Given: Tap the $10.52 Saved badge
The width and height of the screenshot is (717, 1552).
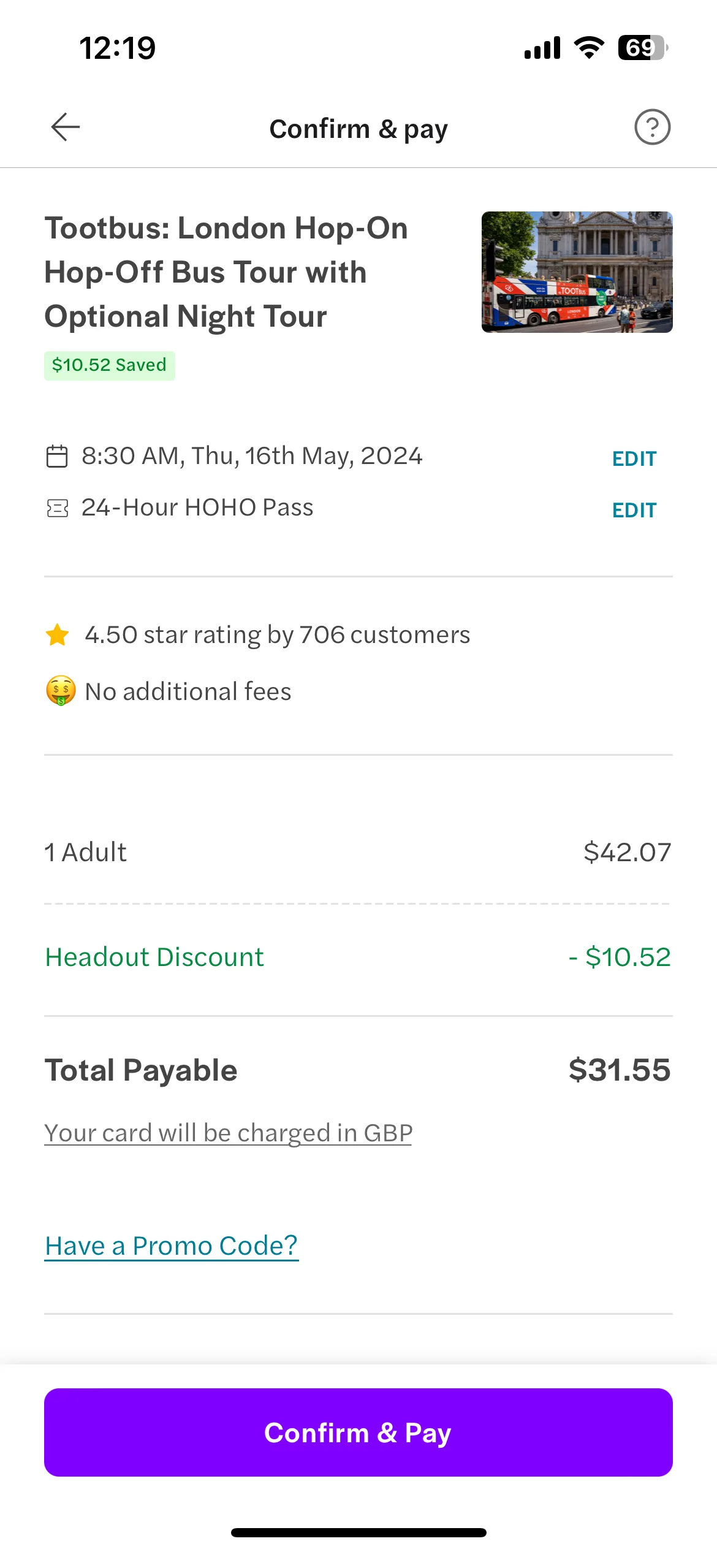Looking at the screenshot, I should (110, 365).
